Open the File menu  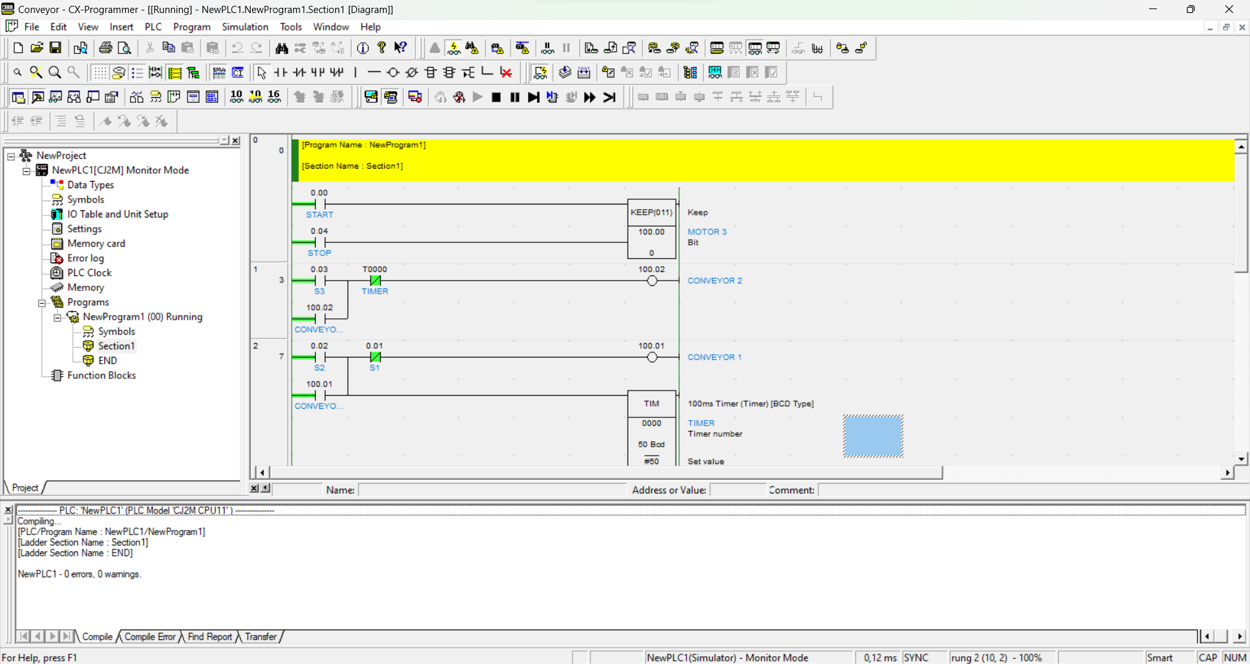pyautogui.click(x=32, y=27)
